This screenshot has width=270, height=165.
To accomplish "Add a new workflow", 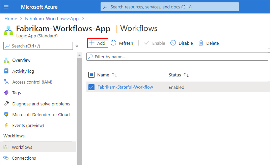I will [x=98, y=43].
